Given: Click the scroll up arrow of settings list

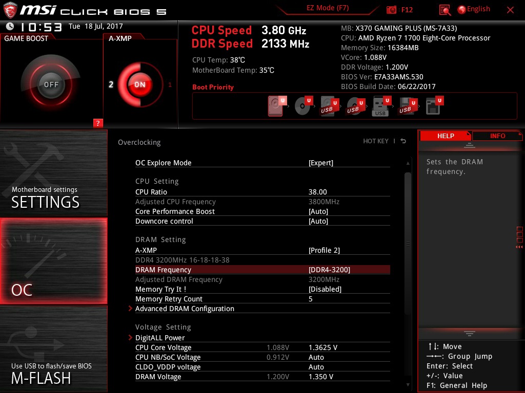Looking at the screenshot, I should [408, 163].
